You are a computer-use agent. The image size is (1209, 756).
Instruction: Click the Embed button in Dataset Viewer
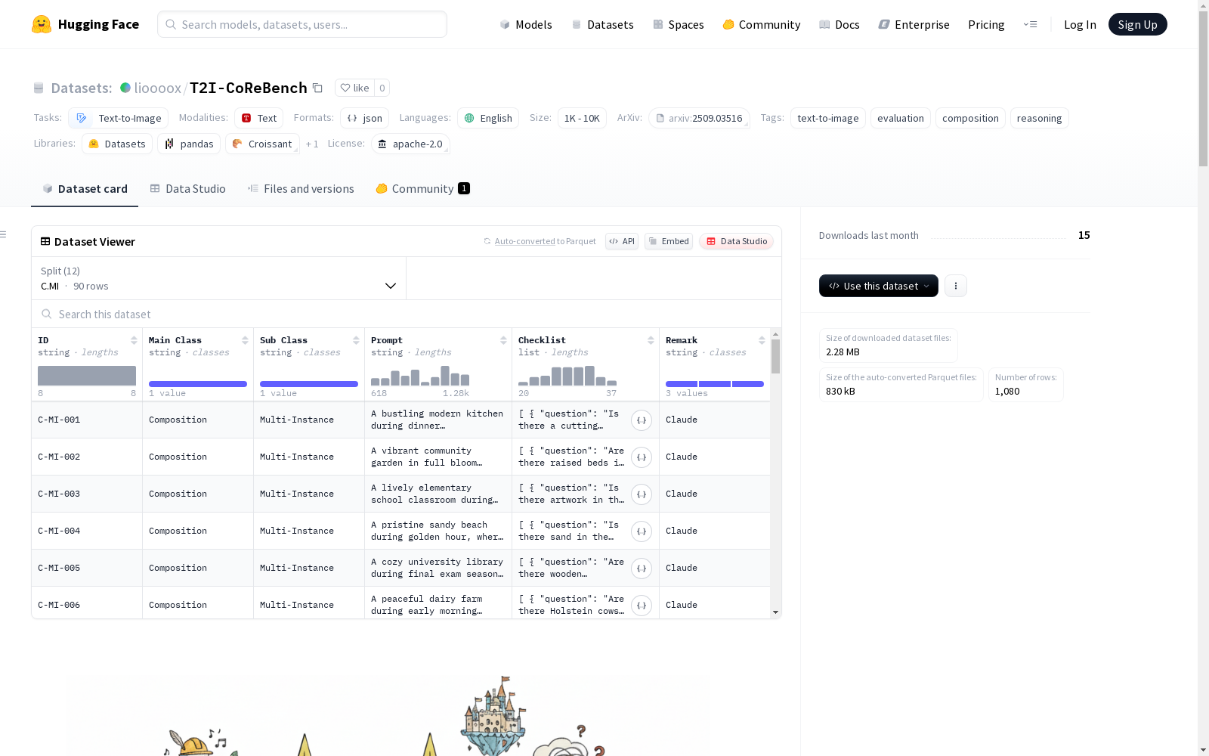(669, 241)
